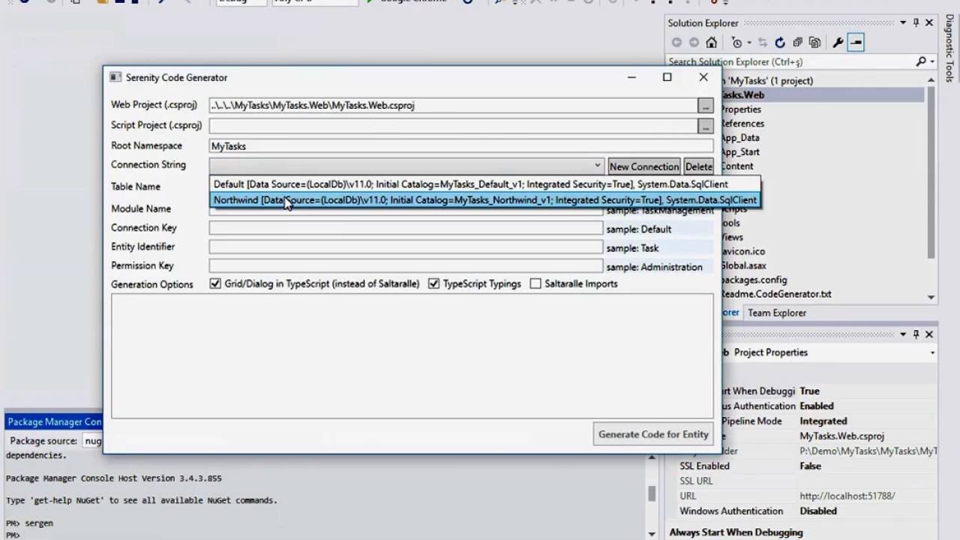Select the Northwind connection string option
Screen dimensions: 960x540
coord(484,199)
